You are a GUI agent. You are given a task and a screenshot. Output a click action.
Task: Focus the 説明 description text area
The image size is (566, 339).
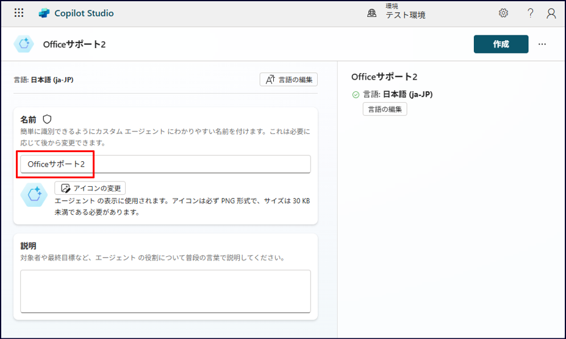pyautogui.click(x=165, y=291)
